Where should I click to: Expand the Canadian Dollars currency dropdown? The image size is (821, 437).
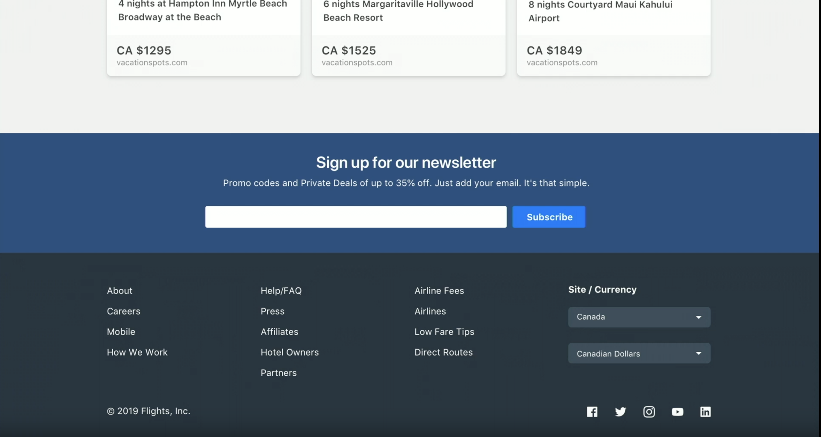[639, 353]
